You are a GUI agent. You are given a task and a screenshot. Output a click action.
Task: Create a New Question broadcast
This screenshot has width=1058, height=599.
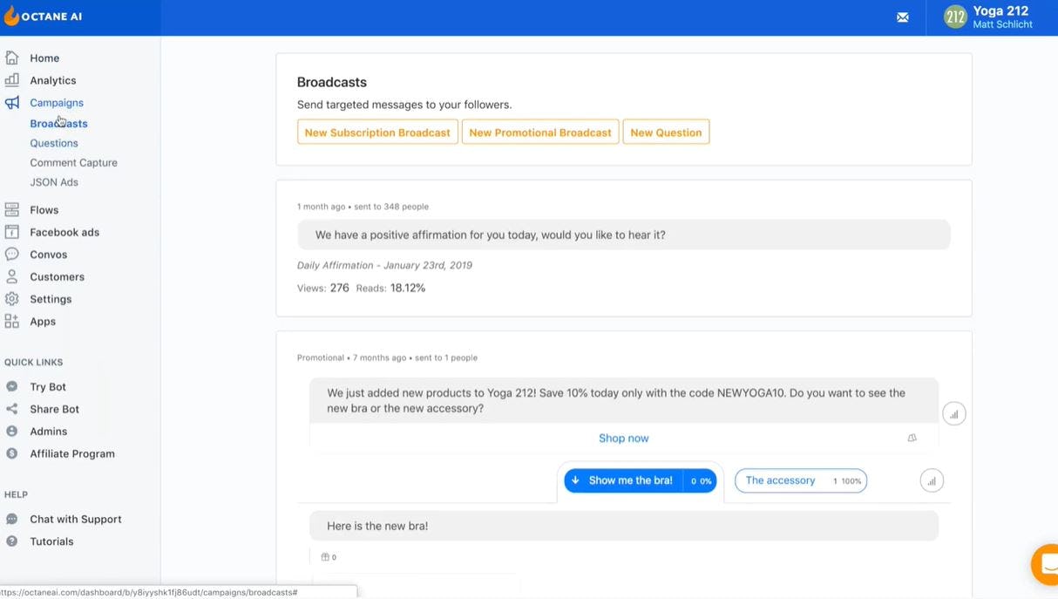point(666,132)
